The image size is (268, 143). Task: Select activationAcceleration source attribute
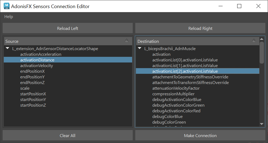[x=41, y=54]
